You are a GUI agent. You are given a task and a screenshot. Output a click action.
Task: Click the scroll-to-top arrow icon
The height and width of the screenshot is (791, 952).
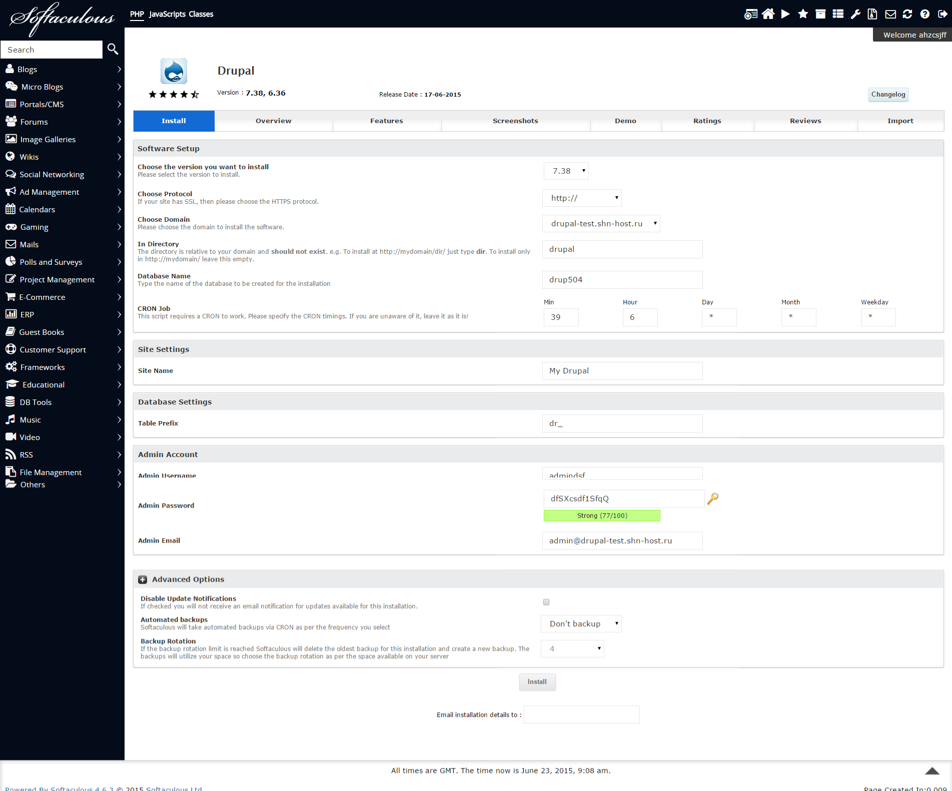(x=932, y=771)
